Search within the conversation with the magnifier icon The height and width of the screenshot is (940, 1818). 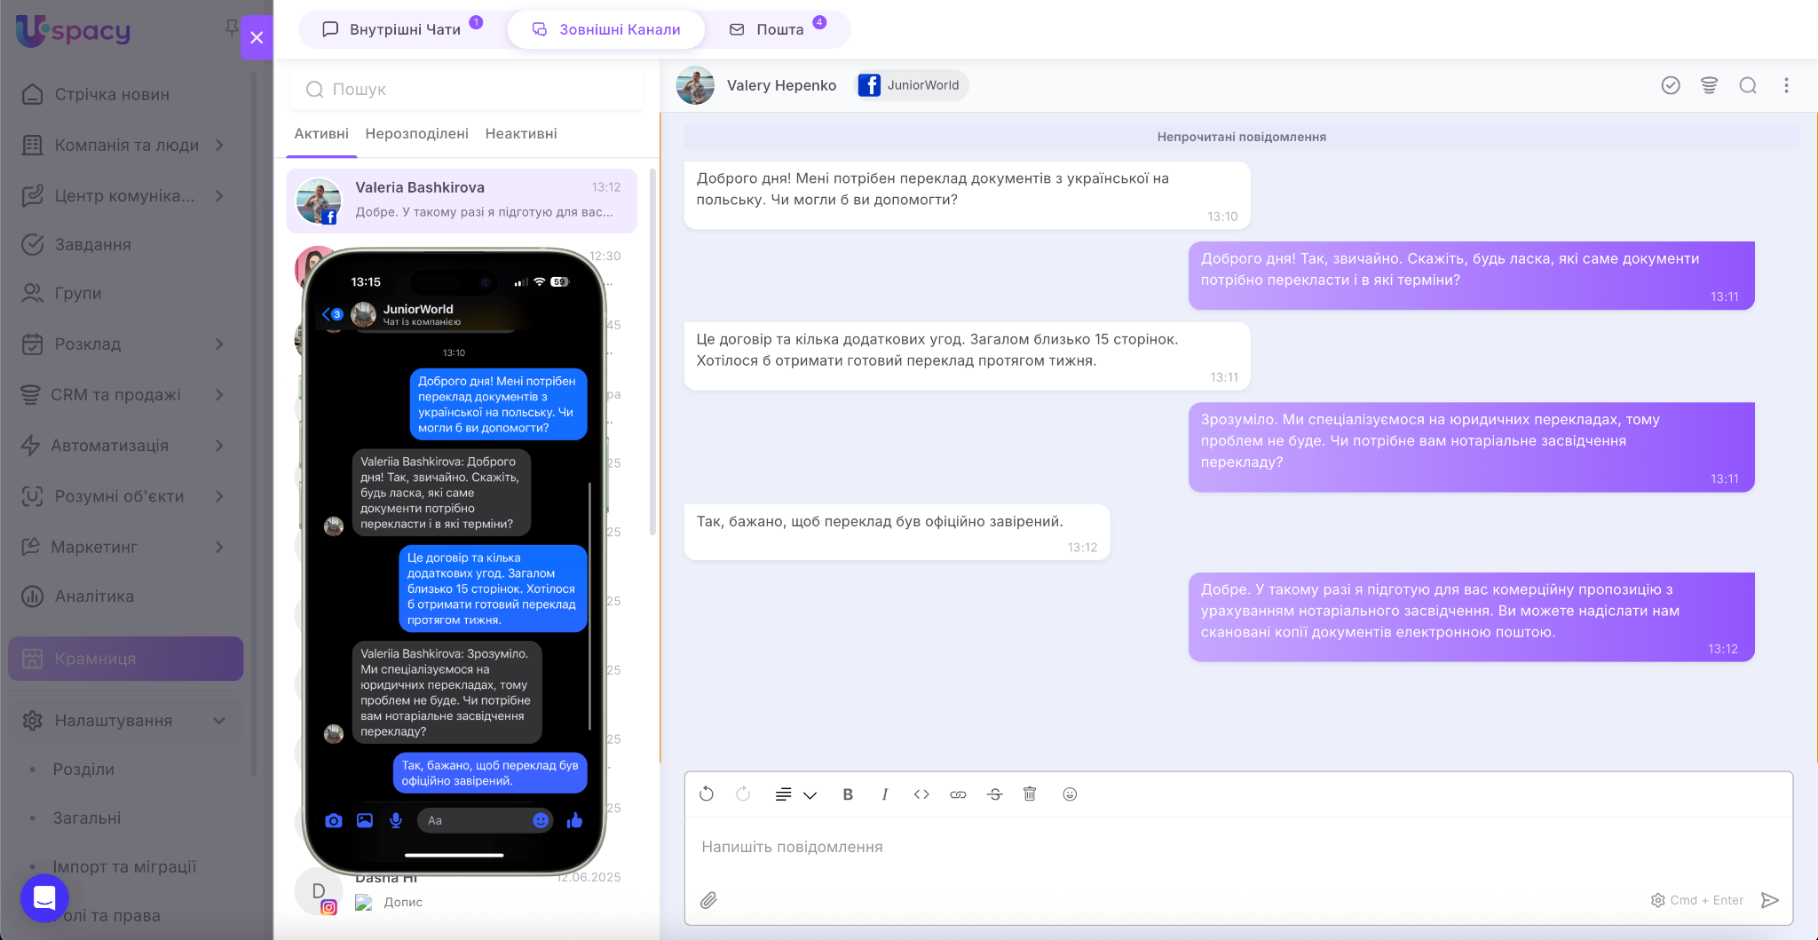(x=1748, y=85)
